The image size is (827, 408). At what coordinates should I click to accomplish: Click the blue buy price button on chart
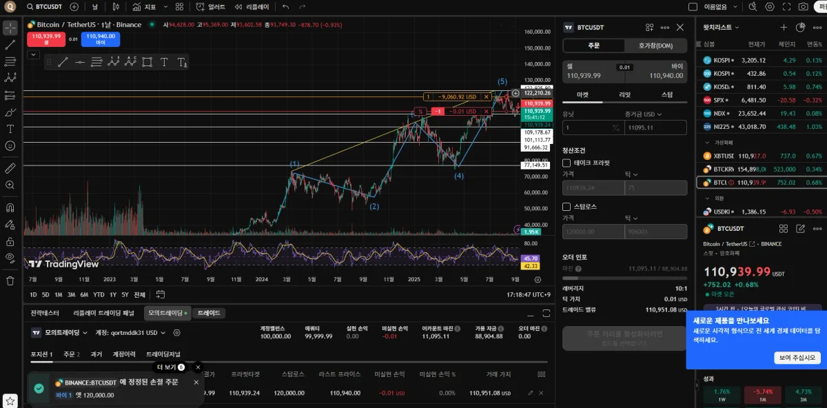[100, 39]
